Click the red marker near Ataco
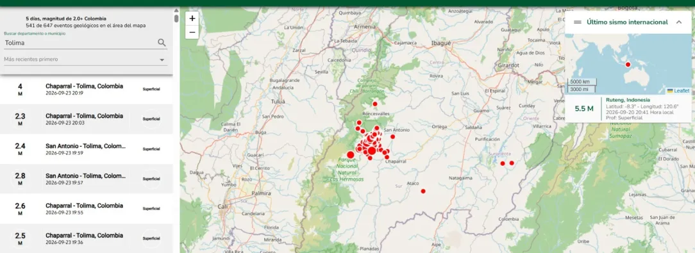Image resolution: width=695 pixels, height=253 pixels. pos(423,191)
